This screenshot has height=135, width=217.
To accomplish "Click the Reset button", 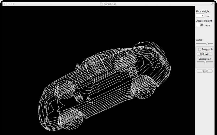I will click(205, 71).
